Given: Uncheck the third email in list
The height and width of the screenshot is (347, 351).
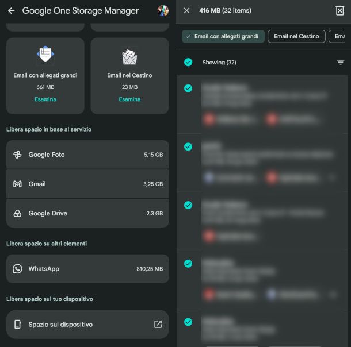Looking at the screenshot, I should pyautogui.click(x=188, y=205).
